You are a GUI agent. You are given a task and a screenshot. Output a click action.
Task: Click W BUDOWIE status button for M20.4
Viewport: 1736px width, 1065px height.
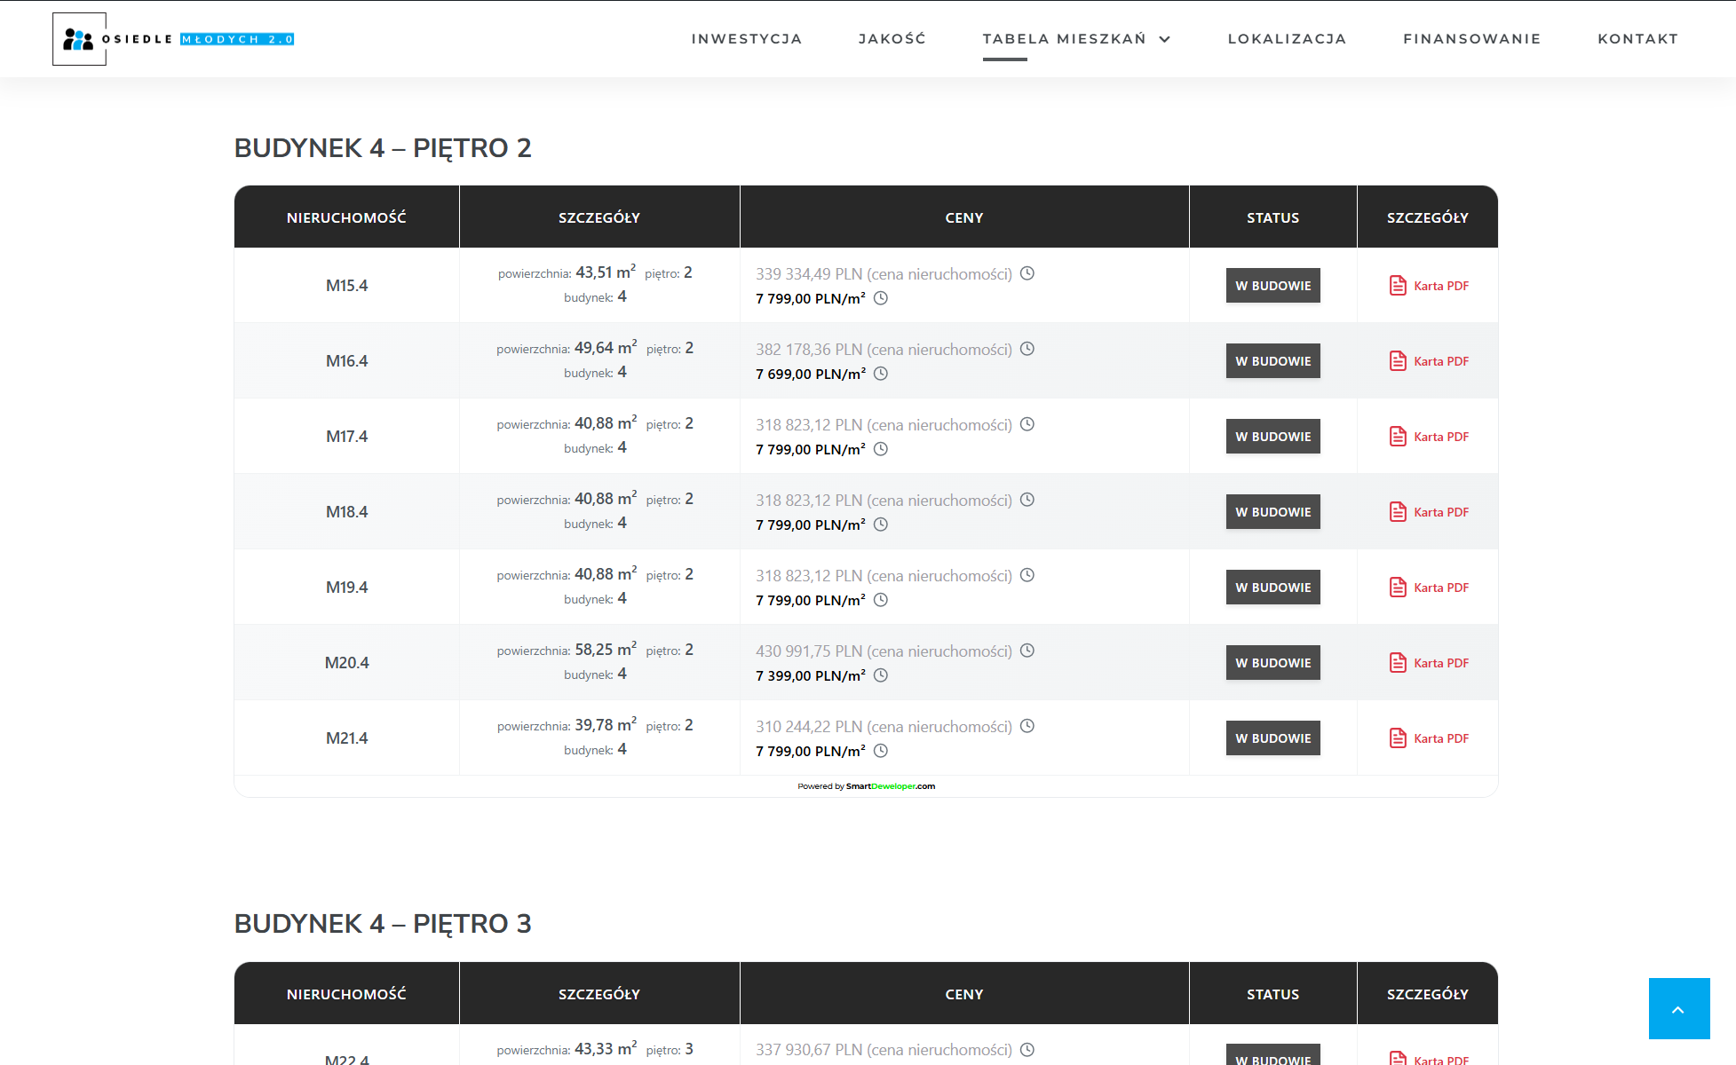tap(1272, 663)
